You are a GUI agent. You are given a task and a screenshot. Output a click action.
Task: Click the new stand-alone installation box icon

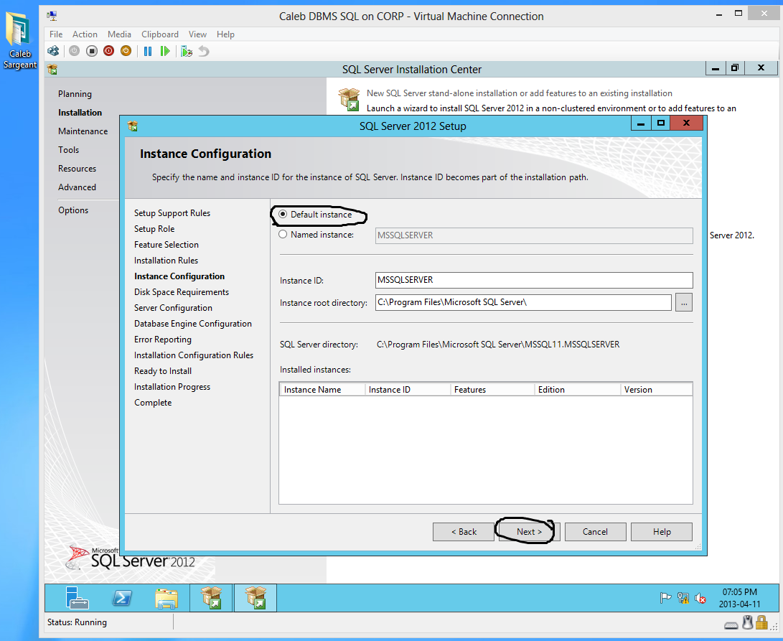pyautogui.click(x=349, y=99)
